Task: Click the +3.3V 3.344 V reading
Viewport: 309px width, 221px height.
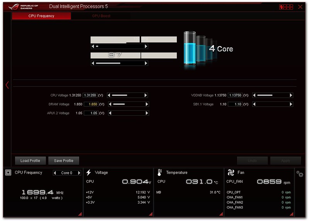Action: (x=118, y=202)
